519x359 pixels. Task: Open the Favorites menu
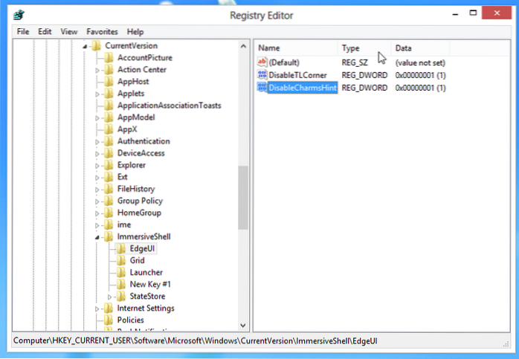(102, 32)
